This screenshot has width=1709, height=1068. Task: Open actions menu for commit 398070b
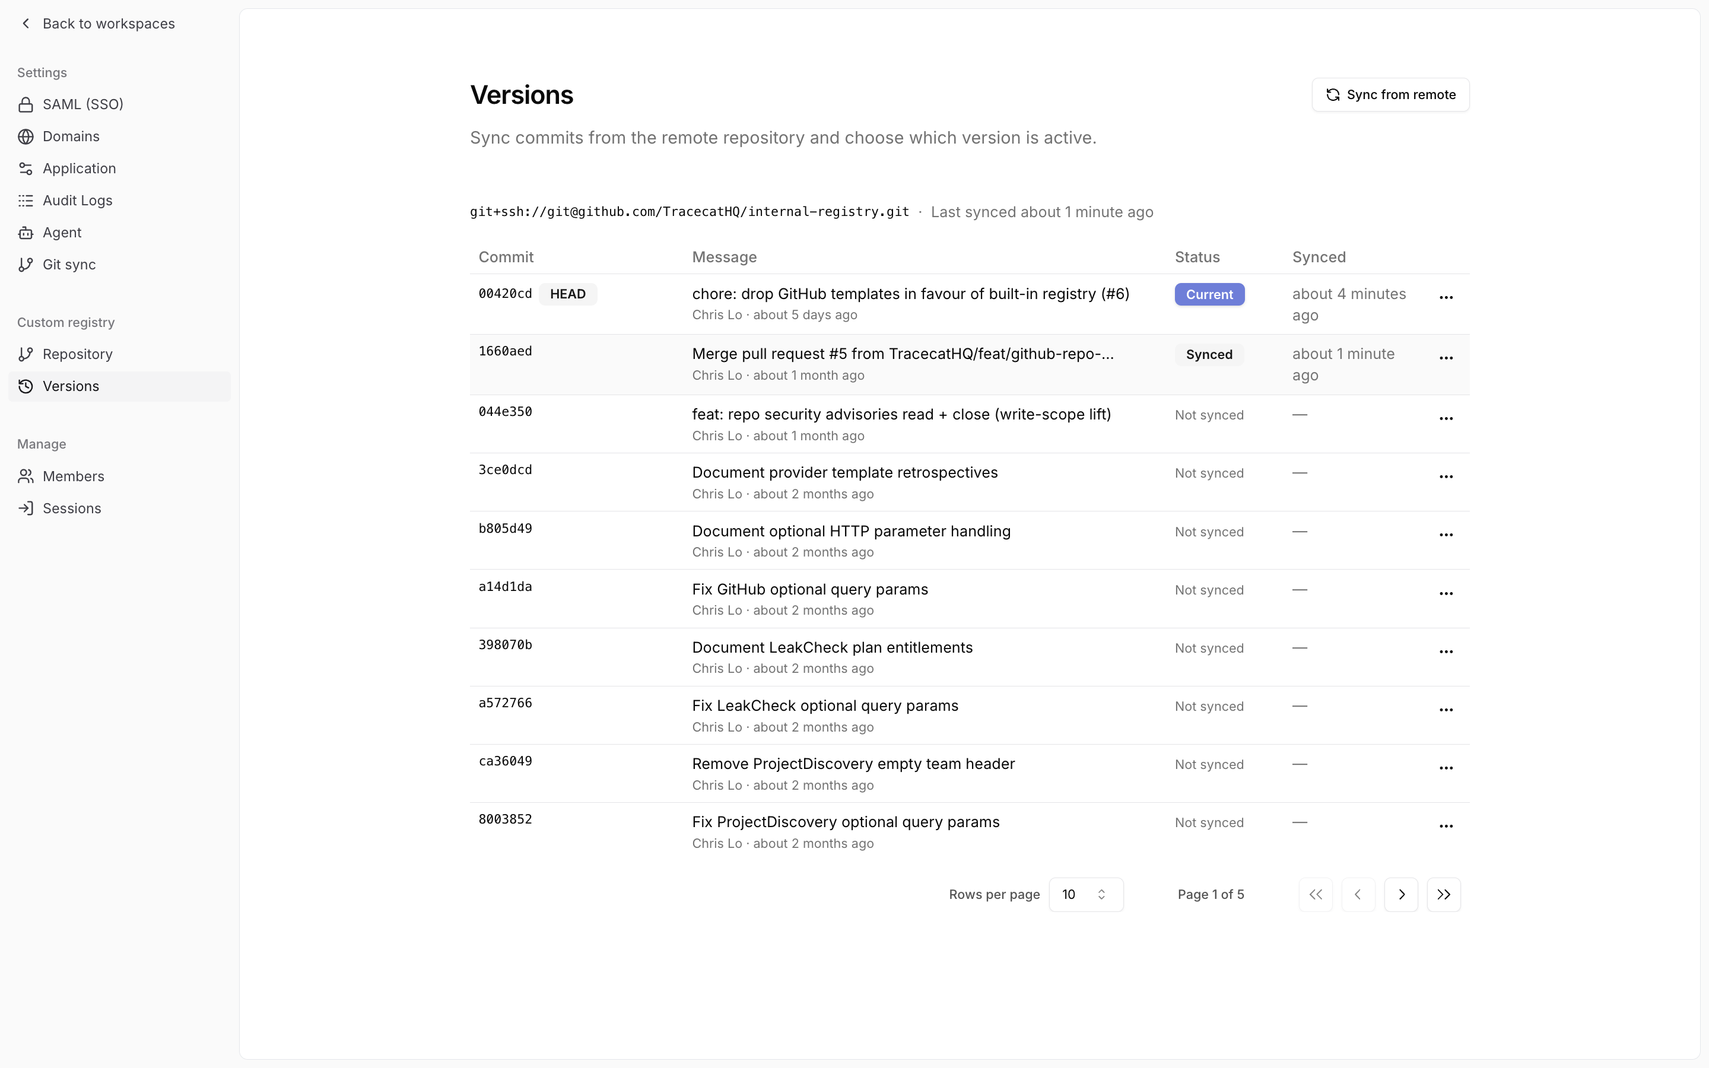click(1446, 651)
